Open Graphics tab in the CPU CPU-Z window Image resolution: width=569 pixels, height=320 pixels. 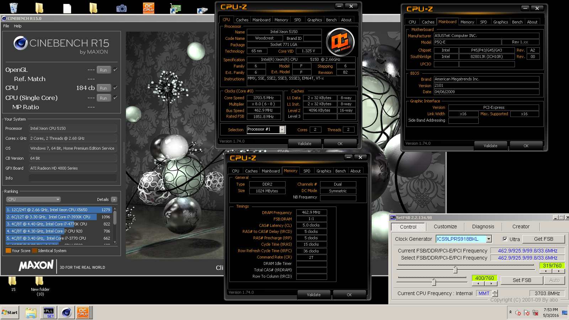click(314, 20)
